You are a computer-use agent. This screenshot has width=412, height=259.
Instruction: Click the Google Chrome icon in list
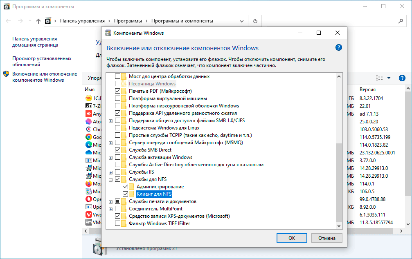click(x=88, y=137)
